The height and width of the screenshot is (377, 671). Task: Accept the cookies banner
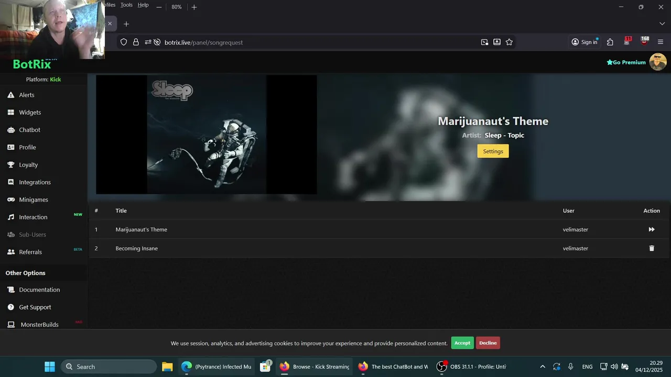462,343
